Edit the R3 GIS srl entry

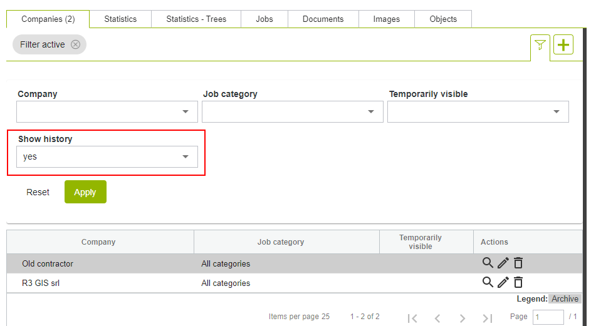point(503,283)
